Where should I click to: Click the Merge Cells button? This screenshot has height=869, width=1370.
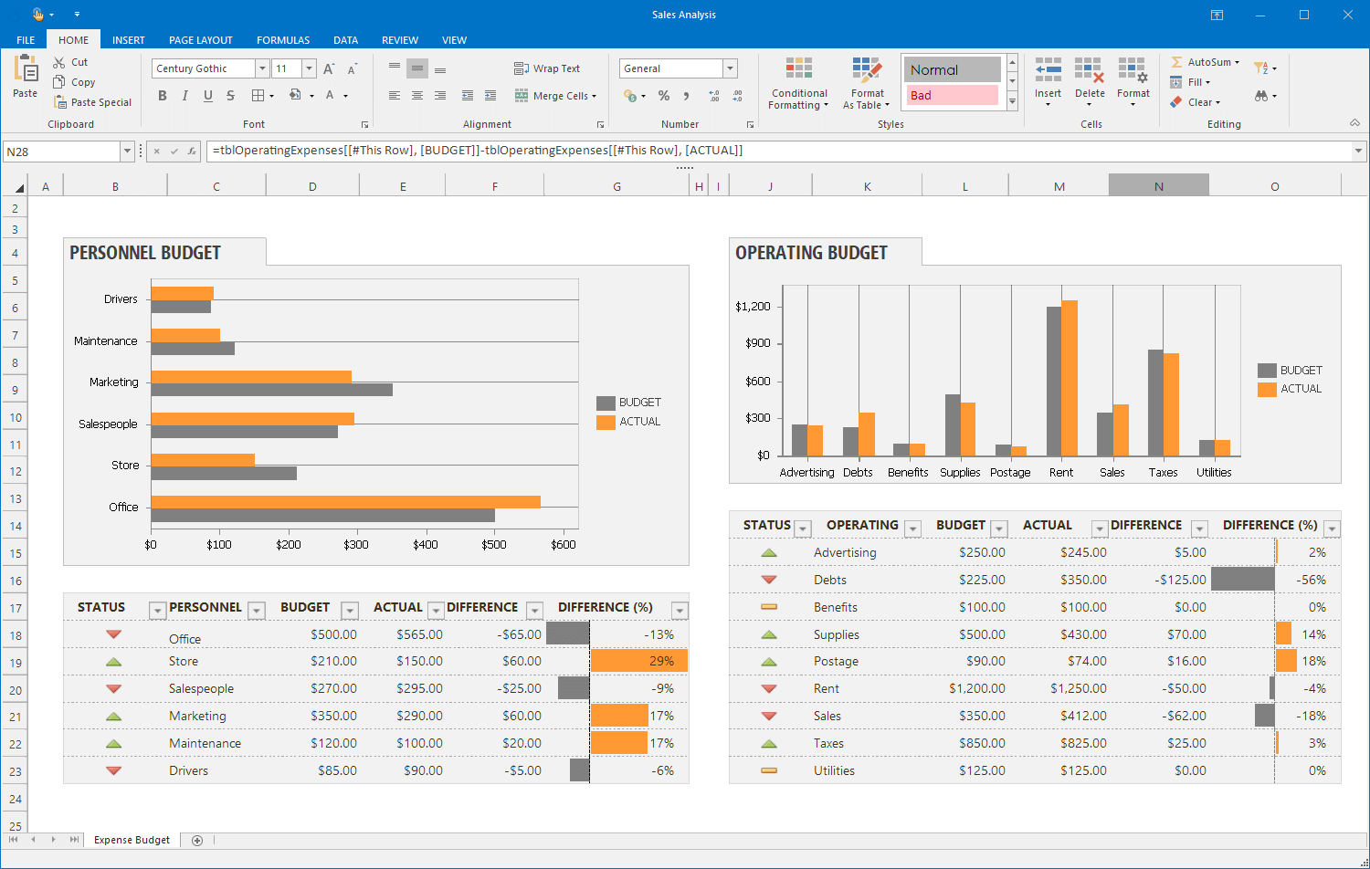555,96
